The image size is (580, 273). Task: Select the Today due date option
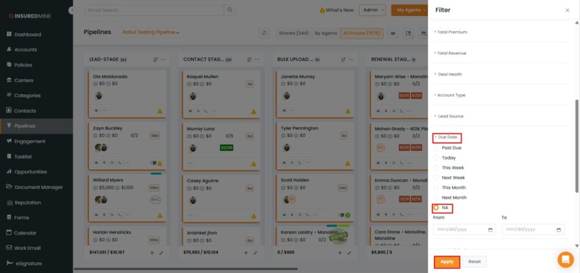[x=436, y=158]
